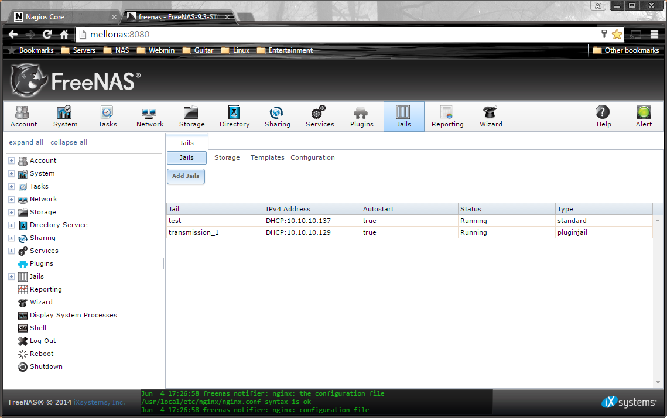Open the Help toolbar icon

click(603, 117)
